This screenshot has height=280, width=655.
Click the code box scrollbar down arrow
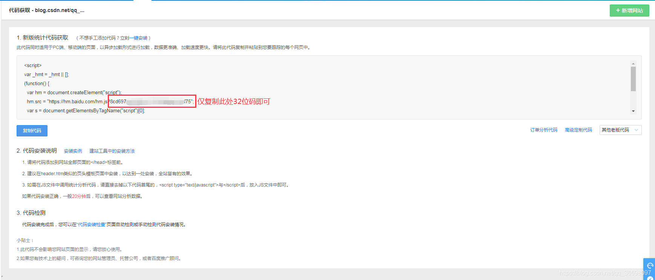pos(633,111)
